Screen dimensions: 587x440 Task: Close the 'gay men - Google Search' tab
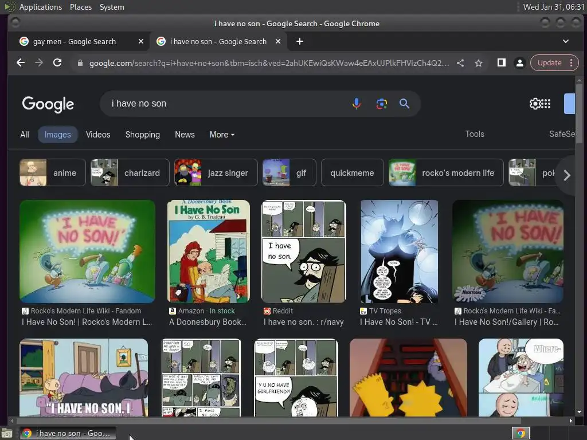click(141, 41)
